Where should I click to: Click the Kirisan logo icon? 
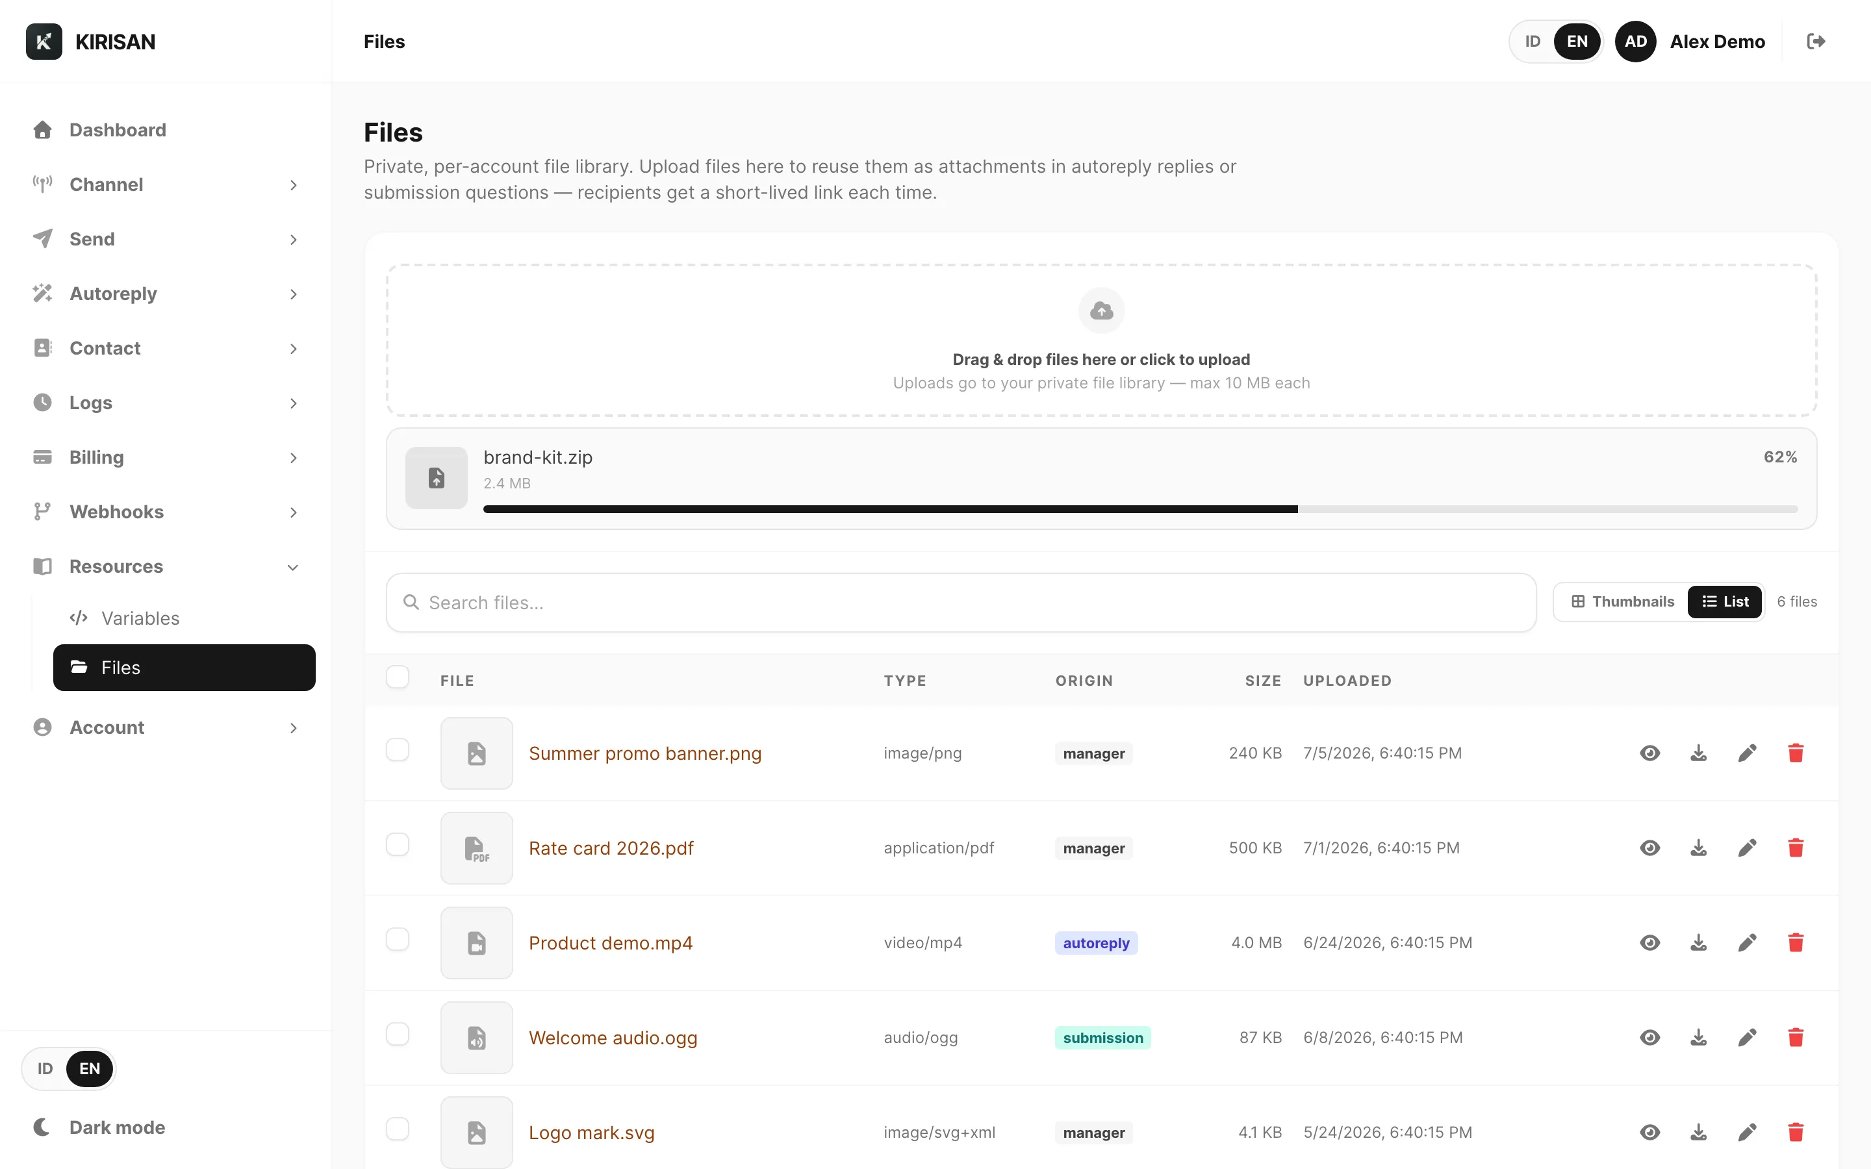click(x=44, y=42)
